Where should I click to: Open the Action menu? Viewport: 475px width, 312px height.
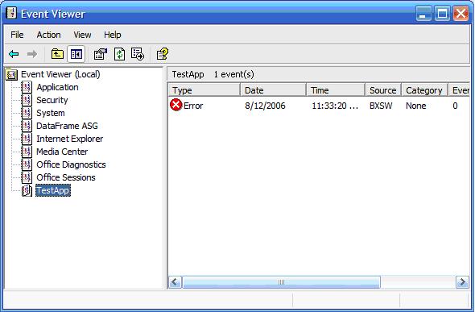click(x=48, y=35)
